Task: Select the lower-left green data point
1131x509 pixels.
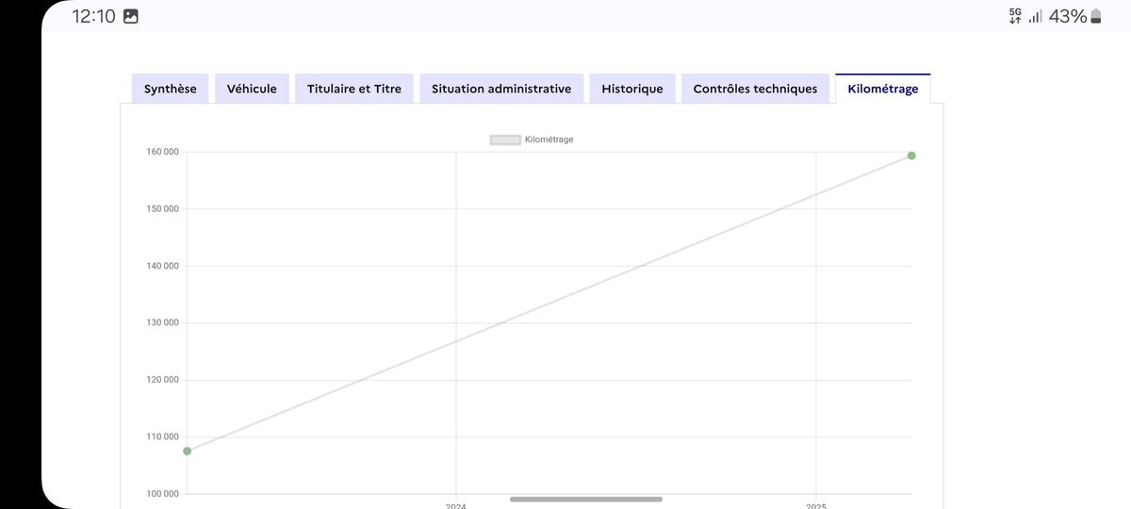Action: tap(187, 451)
